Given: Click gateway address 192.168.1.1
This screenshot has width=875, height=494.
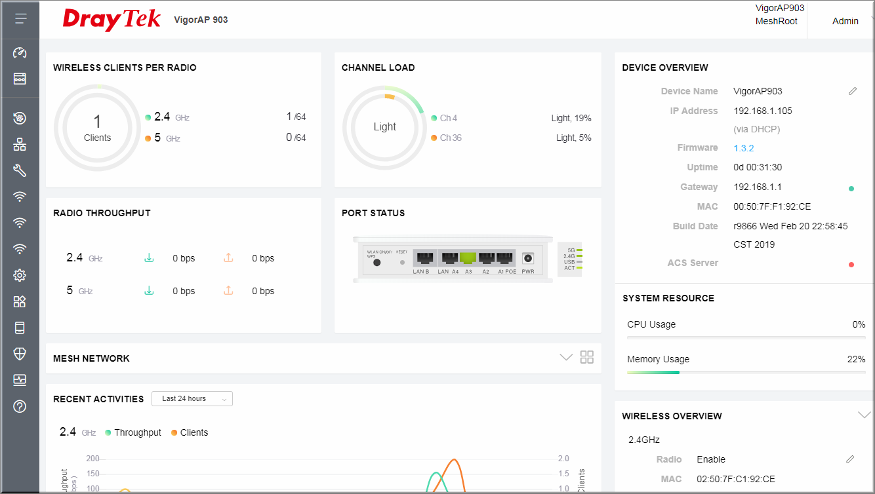Looking at the screenshot, I should pos(758,187).
